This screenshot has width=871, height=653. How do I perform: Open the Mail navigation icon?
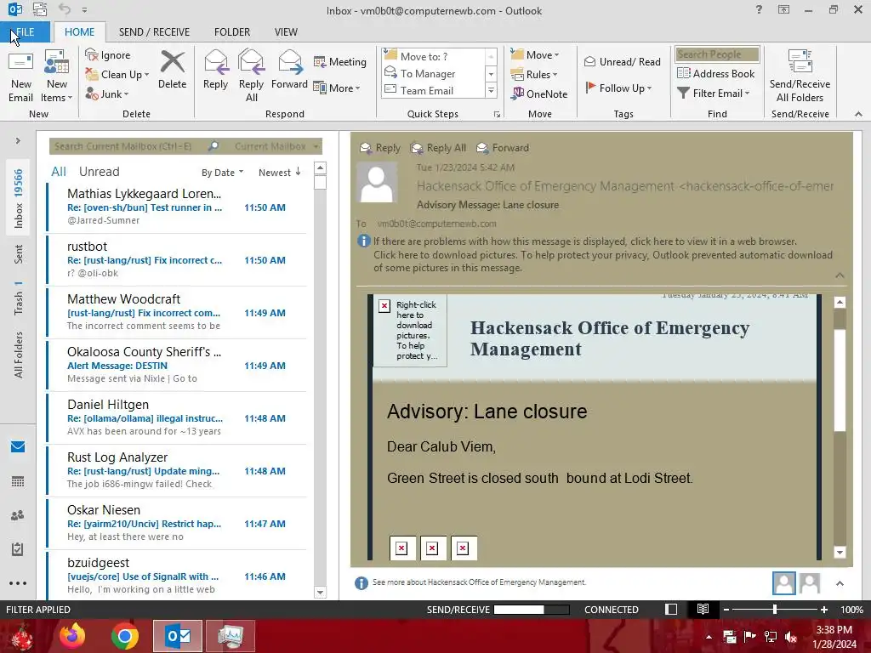point(18,447)
